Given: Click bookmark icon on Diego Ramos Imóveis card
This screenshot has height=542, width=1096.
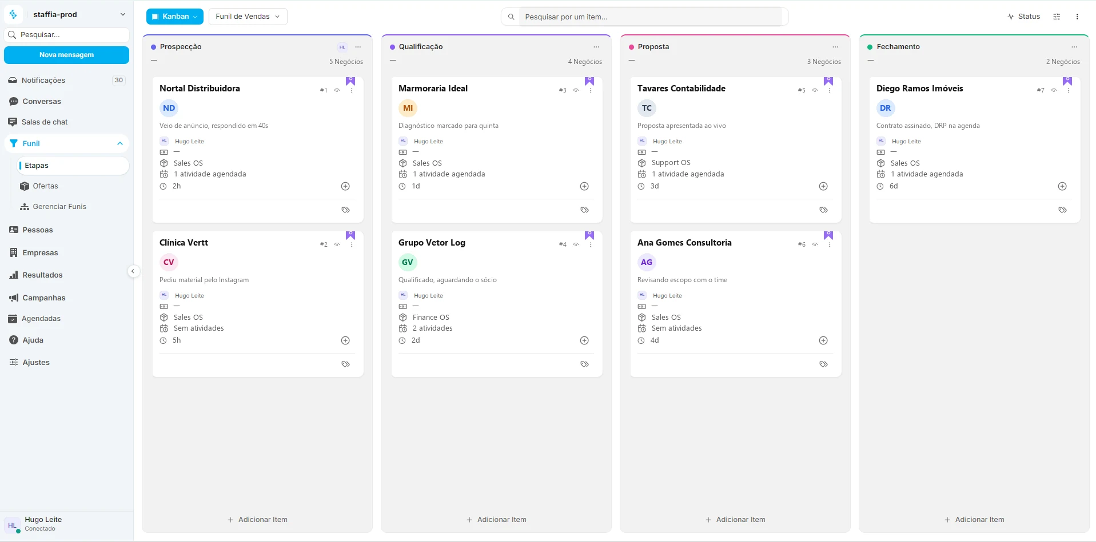Looking at the screenshot, I should (x=1067, y=82).
